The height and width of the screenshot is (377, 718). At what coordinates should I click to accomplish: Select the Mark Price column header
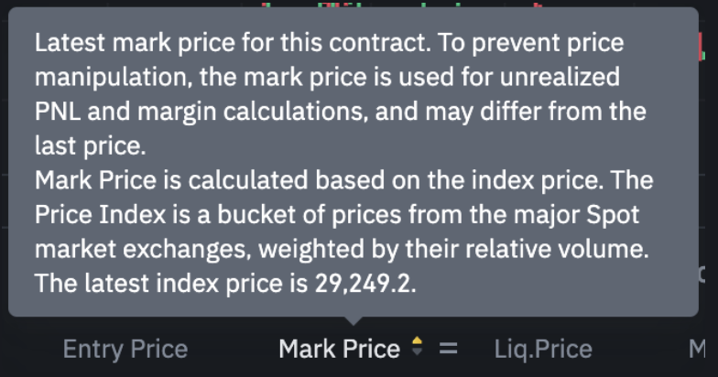pyautogui.click(x=339, y=349)
